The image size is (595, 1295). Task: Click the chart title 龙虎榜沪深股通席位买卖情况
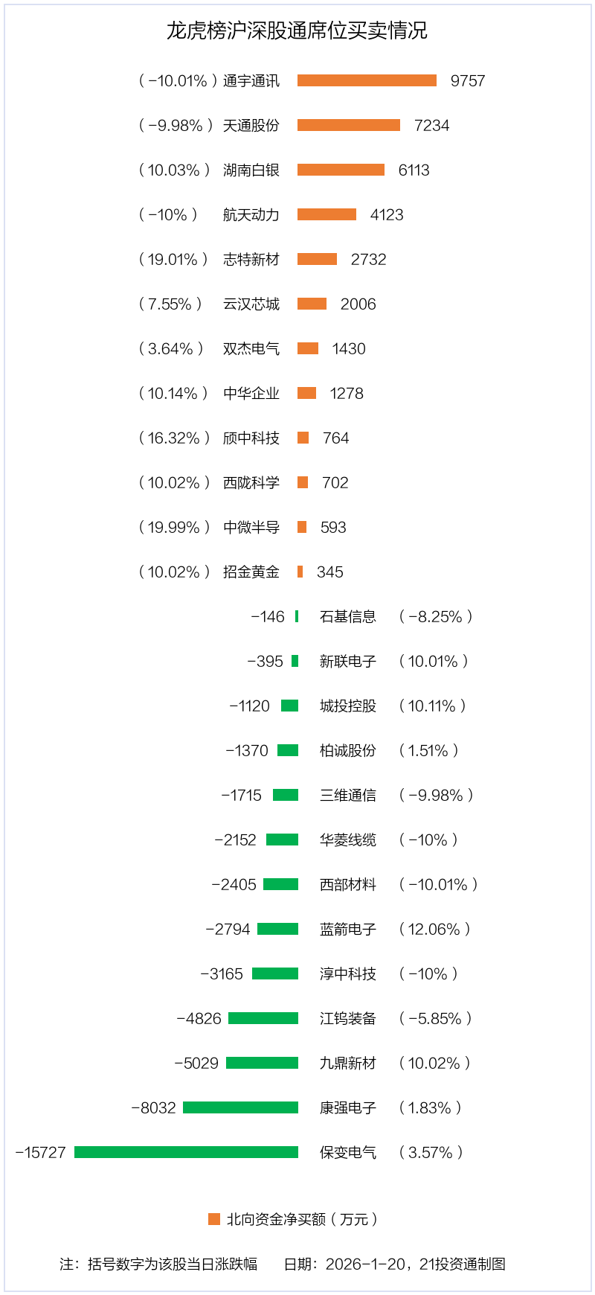297,31
